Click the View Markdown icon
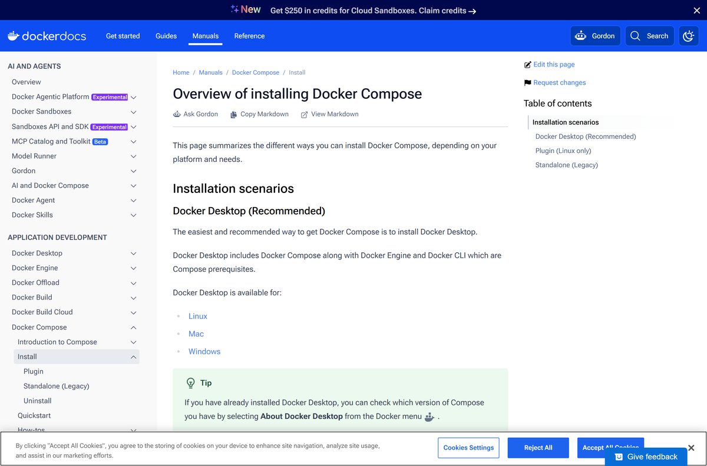Image resolution: width=707 pixels, height=466 pixels. [x=304, y=114]
